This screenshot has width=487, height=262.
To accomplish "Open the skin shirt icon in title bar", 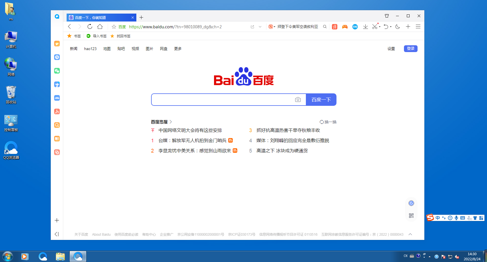I will 387,16.
